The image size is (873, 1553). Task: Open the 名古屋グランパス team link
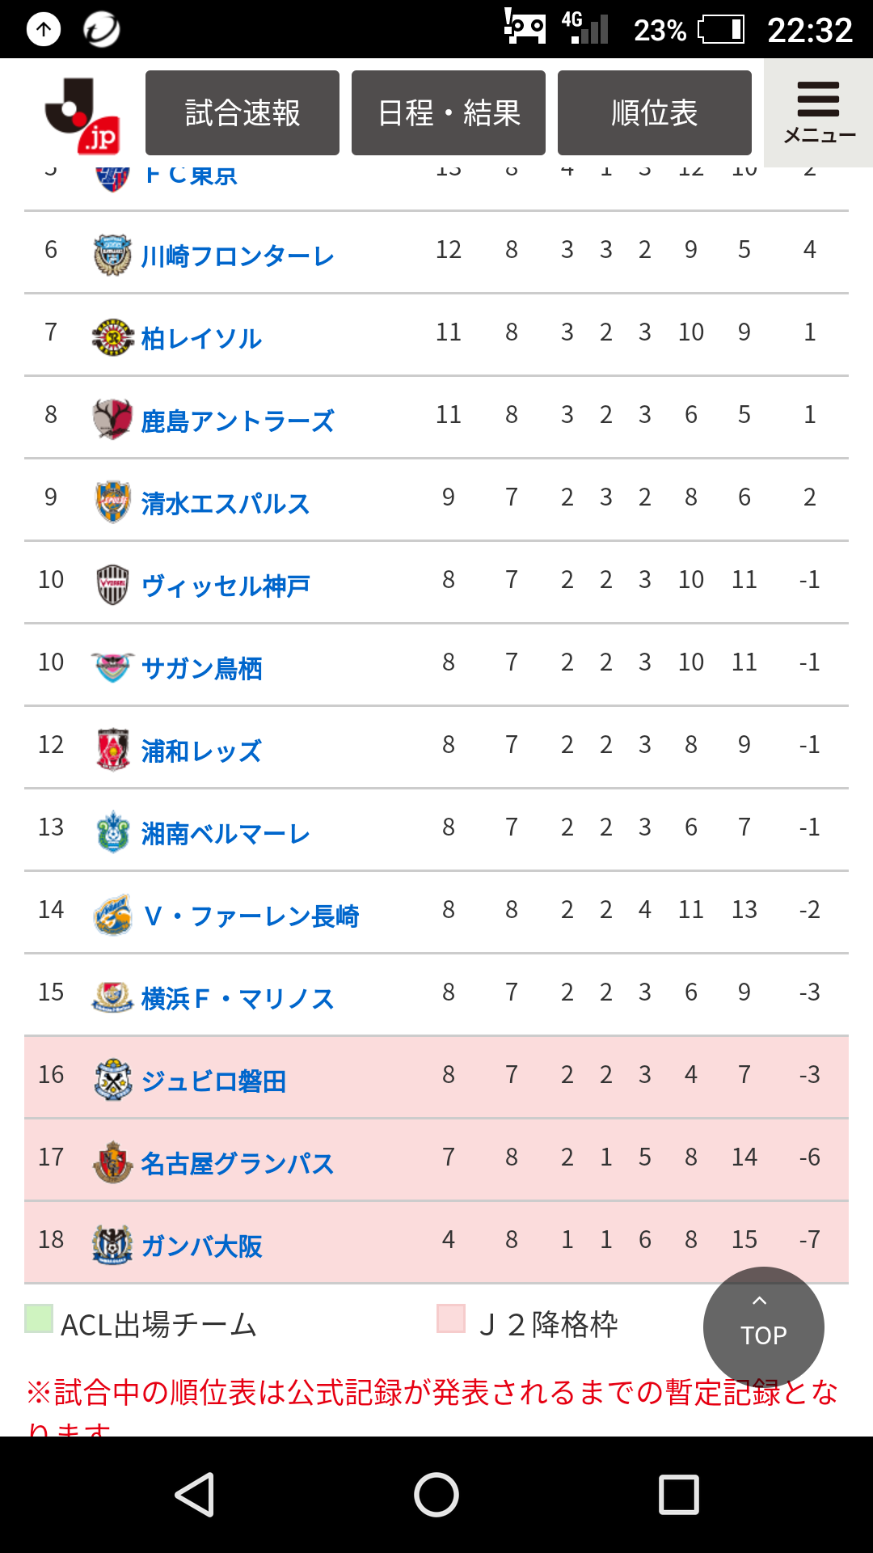point(237,1164)
